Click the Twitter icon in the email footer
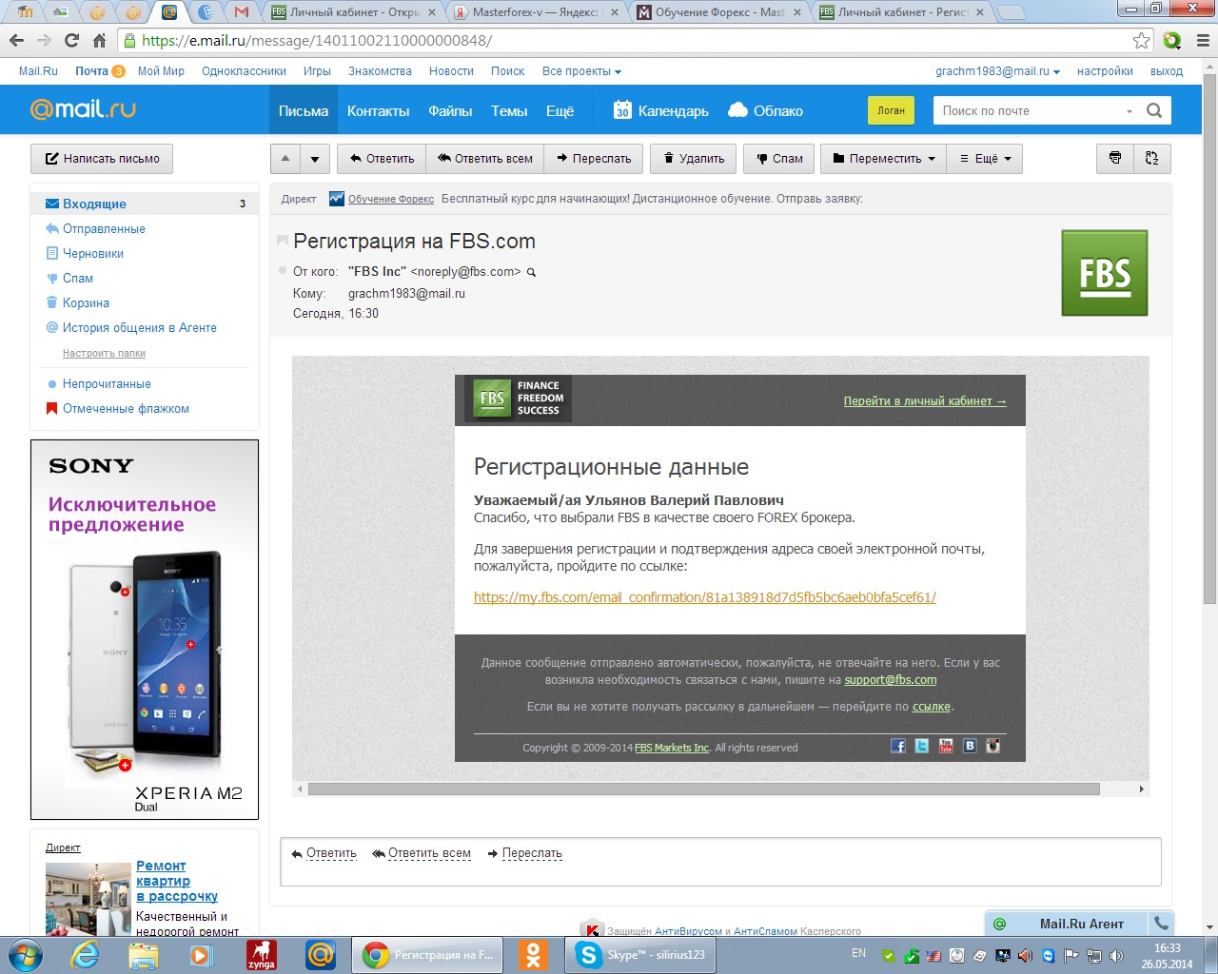The image size is (1218, 974). (x=921, y=746)
